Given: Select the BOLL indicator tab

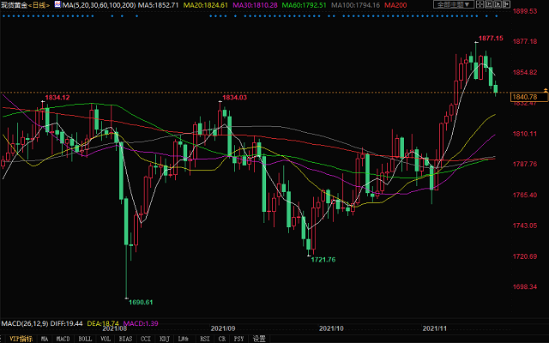Looking at the screenshot, I should (86, 339).
